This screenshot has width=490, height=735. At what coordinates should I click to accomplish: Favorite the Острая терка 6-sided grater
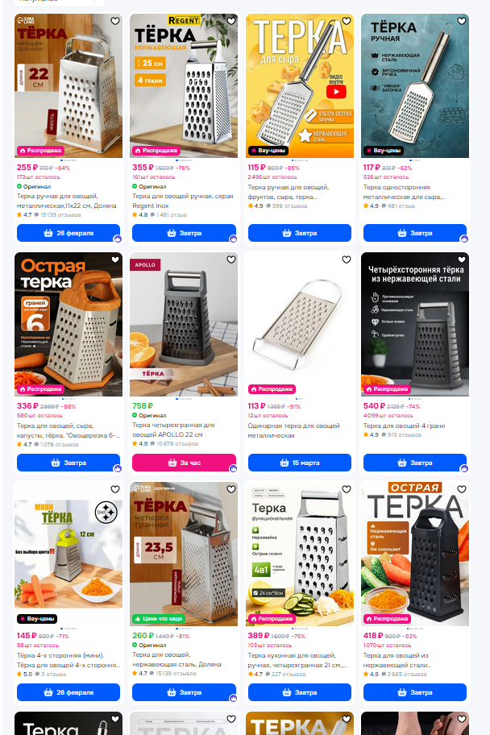(115, 260)
